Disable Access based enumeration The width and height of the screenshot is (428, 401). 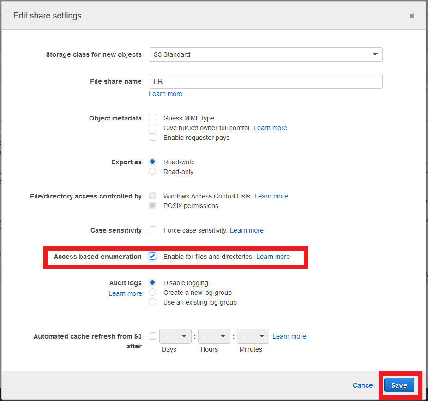[x=152, y=256]
